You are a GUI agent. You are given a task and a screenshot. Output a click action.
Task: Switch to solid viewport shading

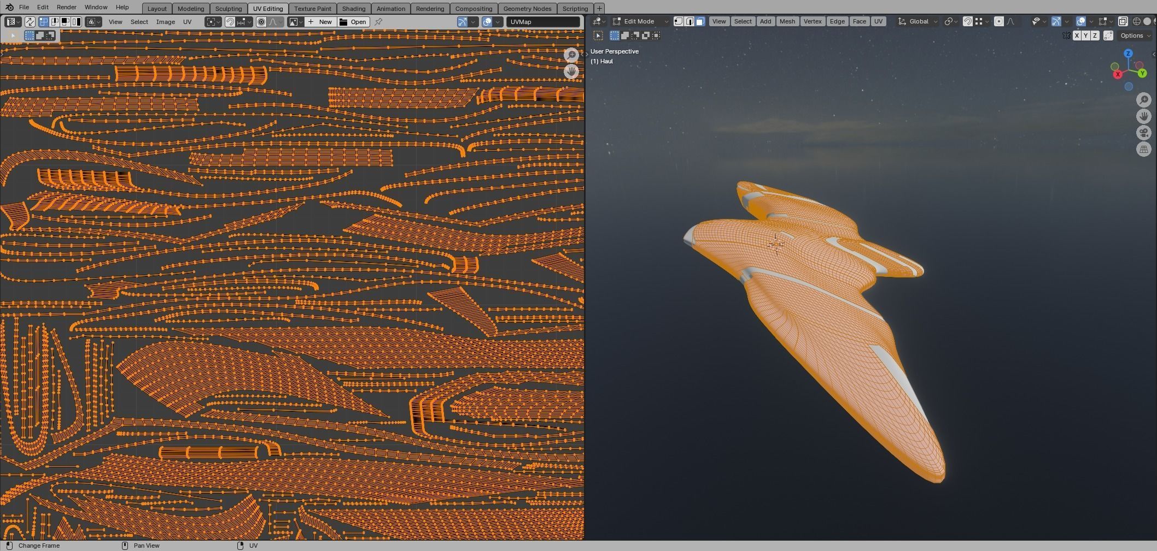point(1147,21)
